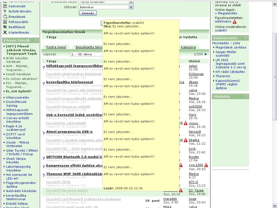
Task: Open topic Atmel programozás USB-n
Action: pos(69,132)
